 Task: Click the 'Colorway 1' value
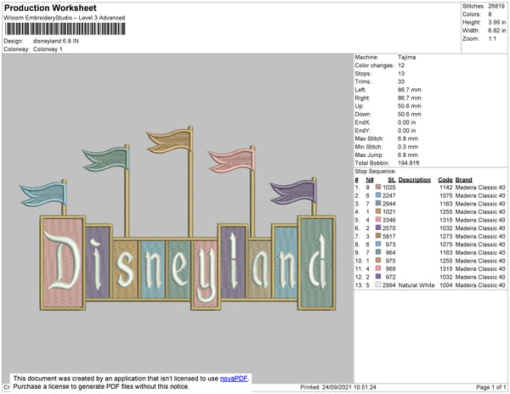[x=48, y=49]
